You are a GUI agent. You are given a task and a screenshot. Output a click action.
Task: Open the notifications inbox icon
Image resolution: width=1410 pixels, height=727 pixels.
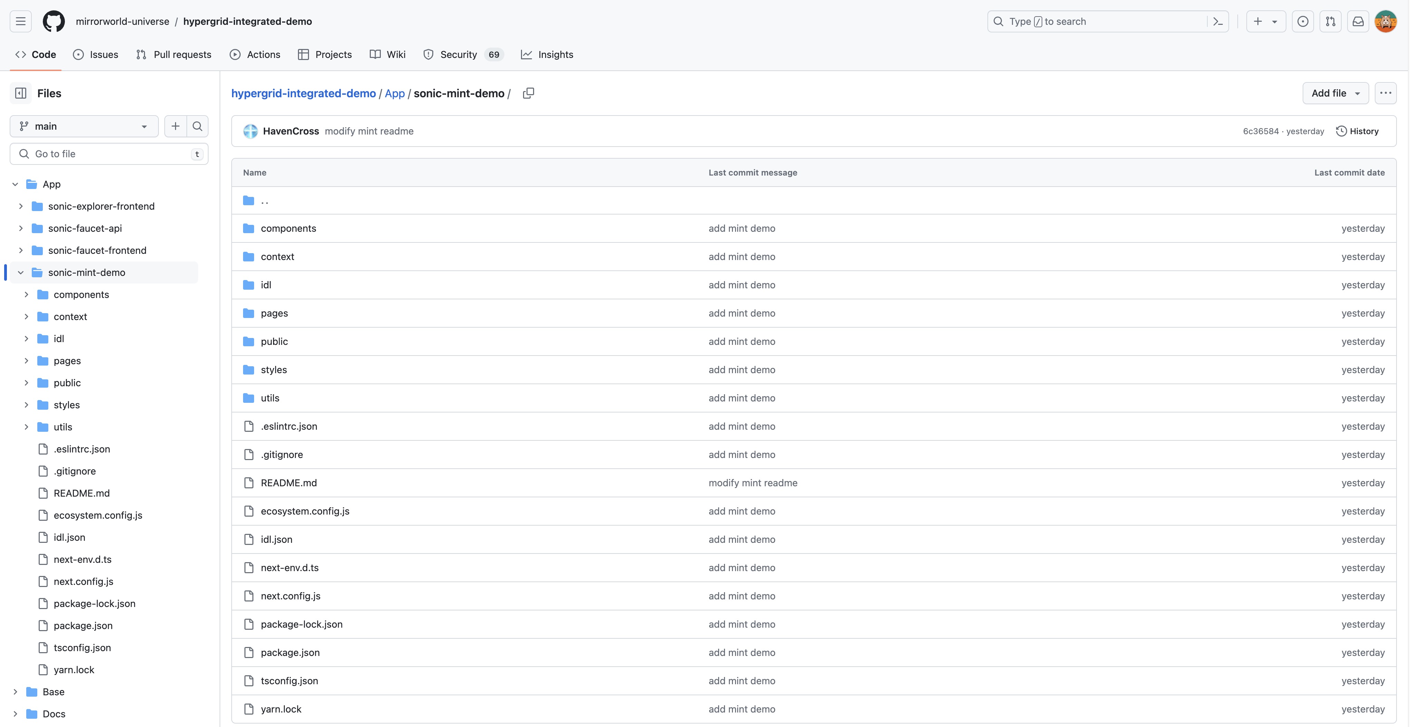(1358, 21)
